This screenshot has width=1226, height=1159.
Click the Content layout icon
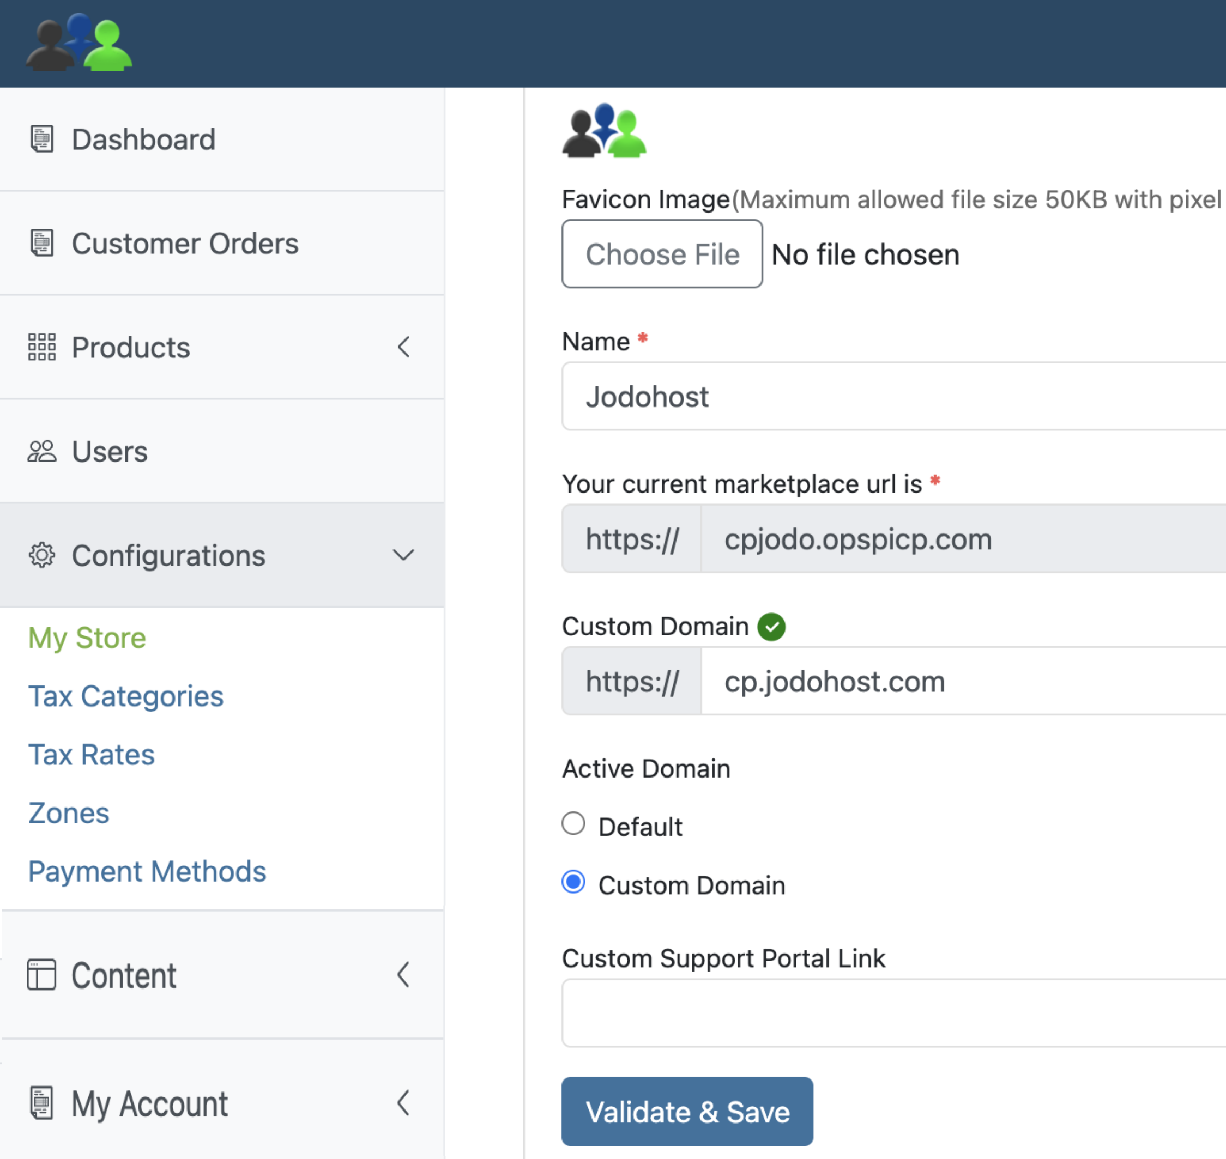pyautogui.click(x=41, y=975)
